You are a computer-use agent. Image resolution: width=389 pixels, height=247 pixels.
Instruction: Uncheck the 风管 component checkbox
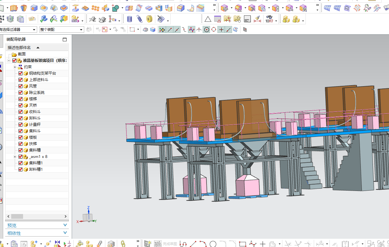coord(20,86)
